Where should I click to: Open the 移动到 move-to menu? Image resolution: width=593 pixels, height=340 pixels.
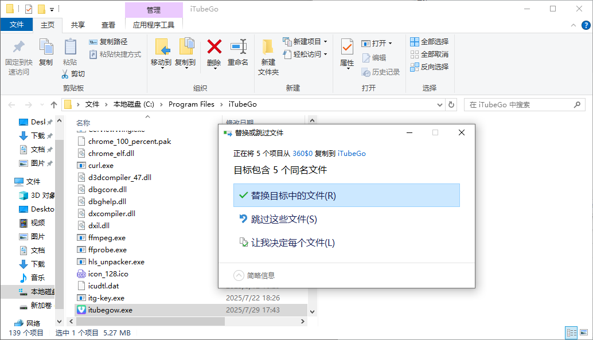(161, 54)
